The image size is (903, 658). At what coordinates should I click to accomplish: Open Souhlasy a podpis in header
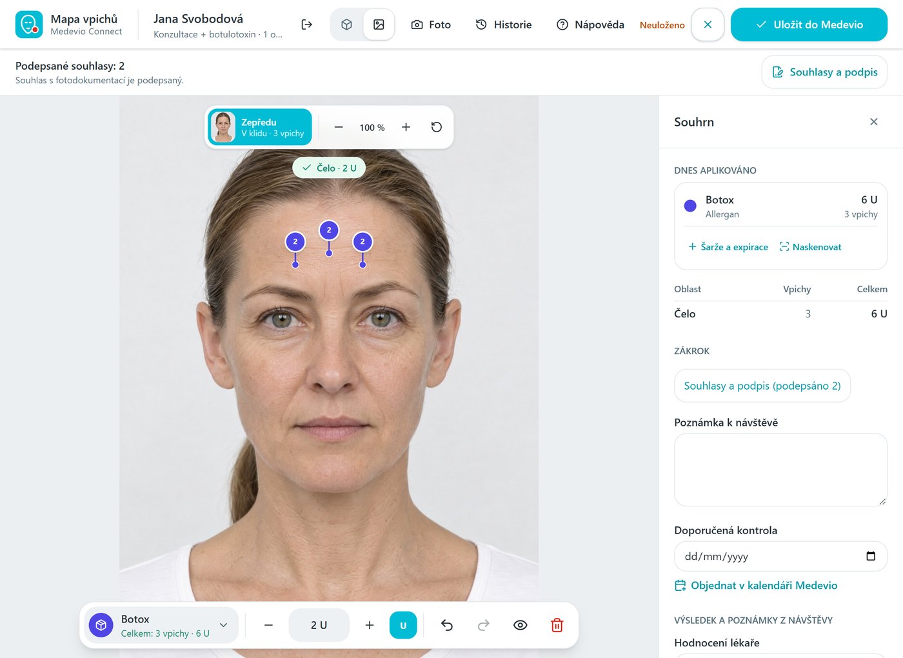click(824, 72)
